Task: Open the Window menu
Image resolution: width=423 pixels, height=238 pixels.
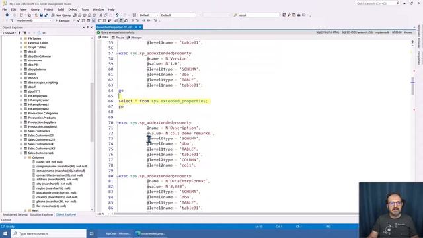Action: point(98,9)
